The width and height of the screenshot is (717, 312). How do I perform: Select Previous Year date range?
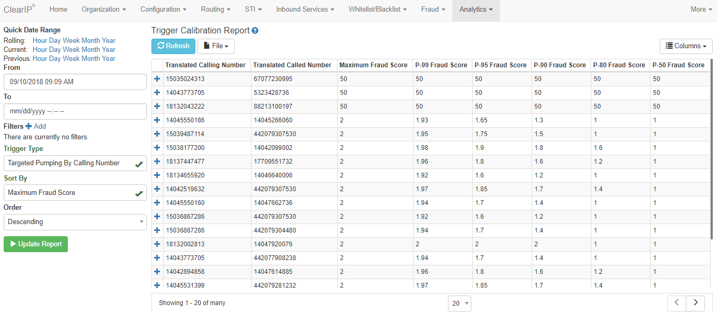(x=109, y=59)
